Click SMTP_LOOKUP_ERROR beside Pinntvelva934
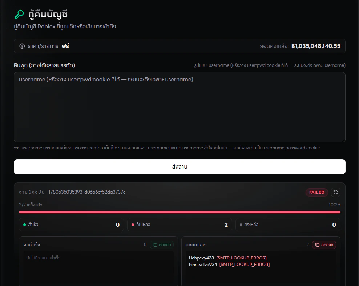359x286 pixels. (x=244, y=265)
